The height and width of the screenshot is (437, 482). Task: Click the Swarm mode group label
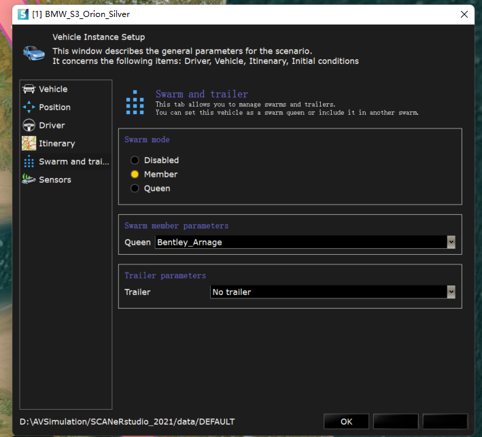pyautogui.click(x=147, y=139)
